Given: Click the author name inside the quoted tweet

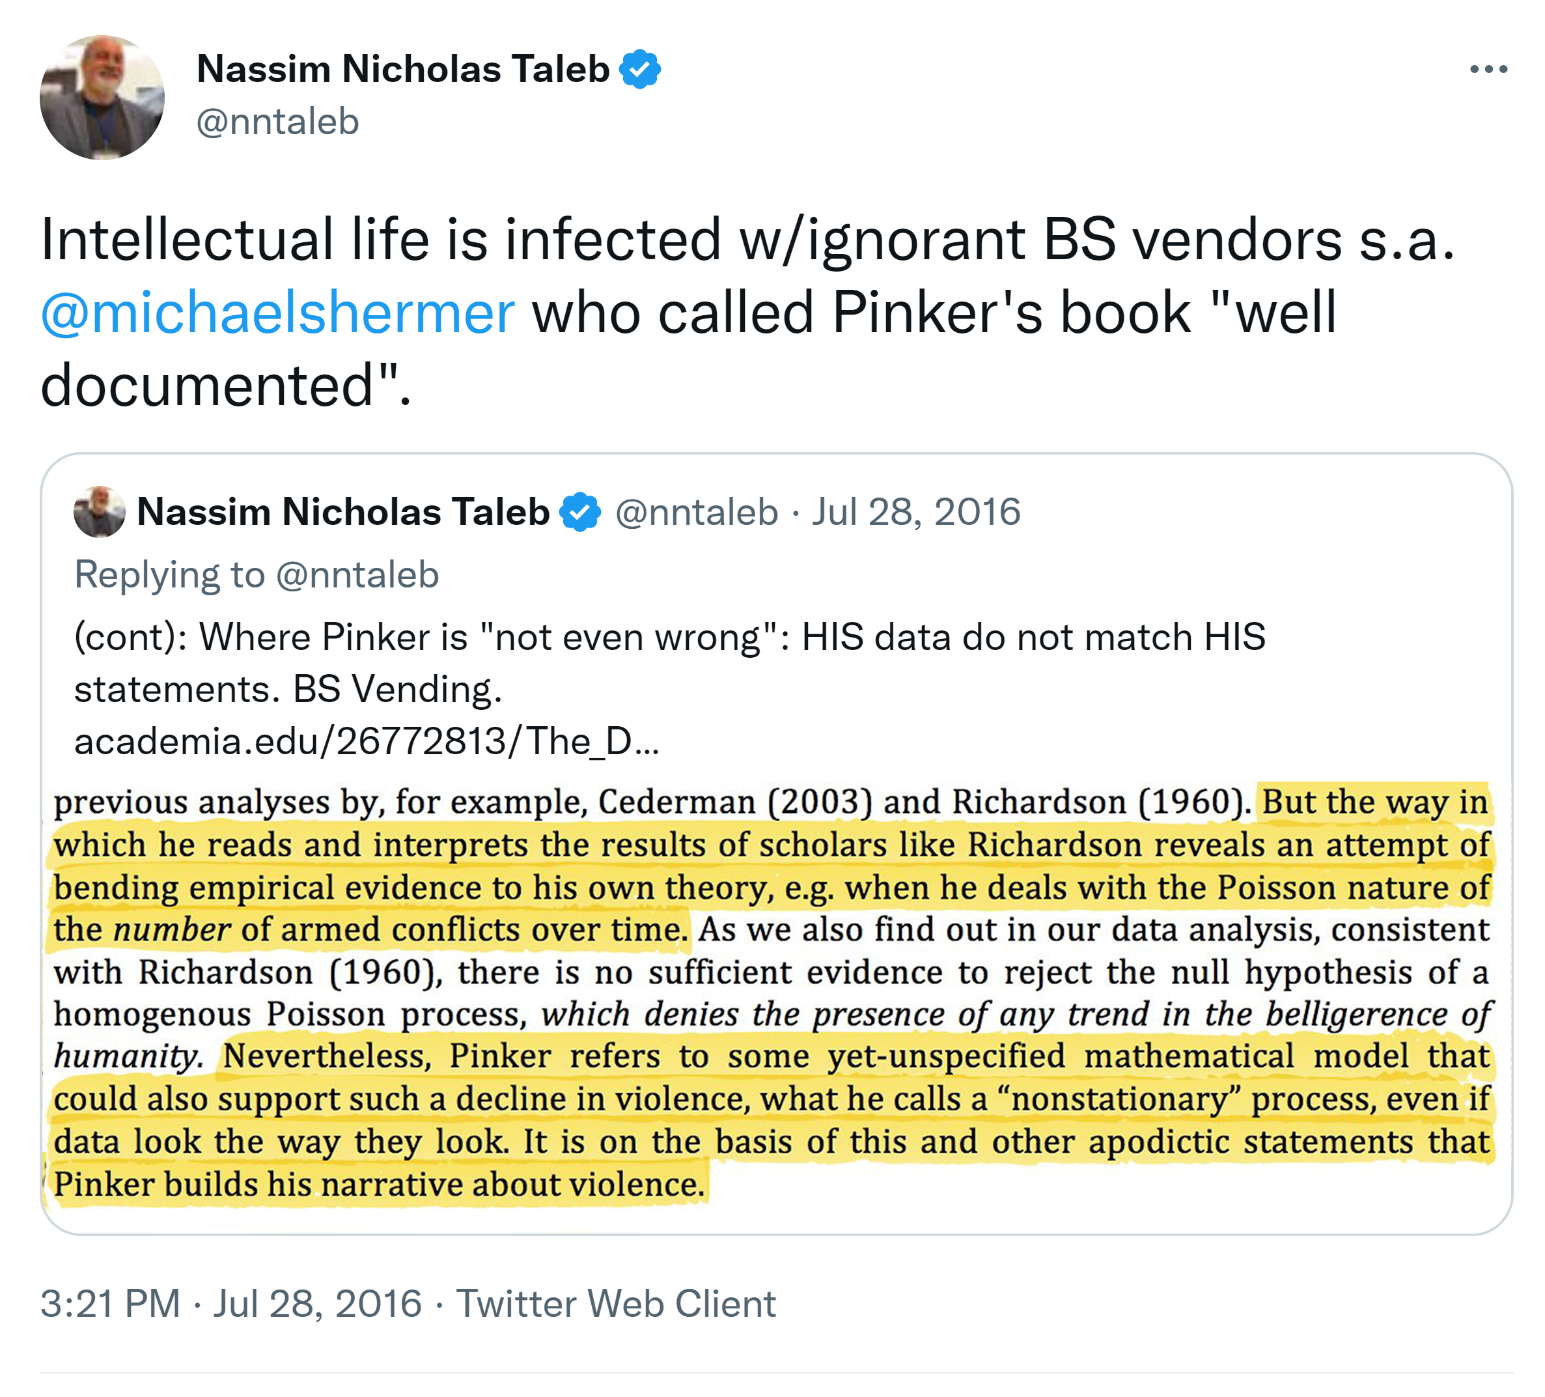Looking at the screenshot, I should [342, 511].
